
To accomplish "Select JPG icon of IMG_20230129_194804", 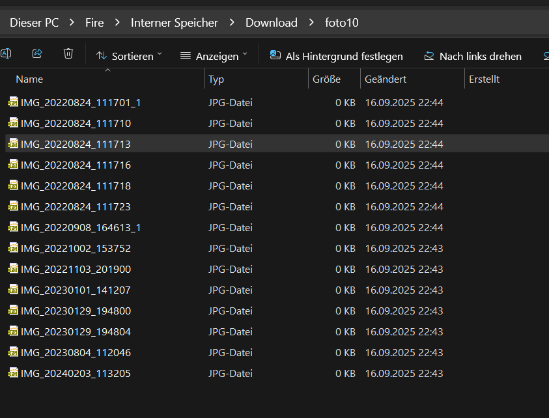I will tap(13, 331).
